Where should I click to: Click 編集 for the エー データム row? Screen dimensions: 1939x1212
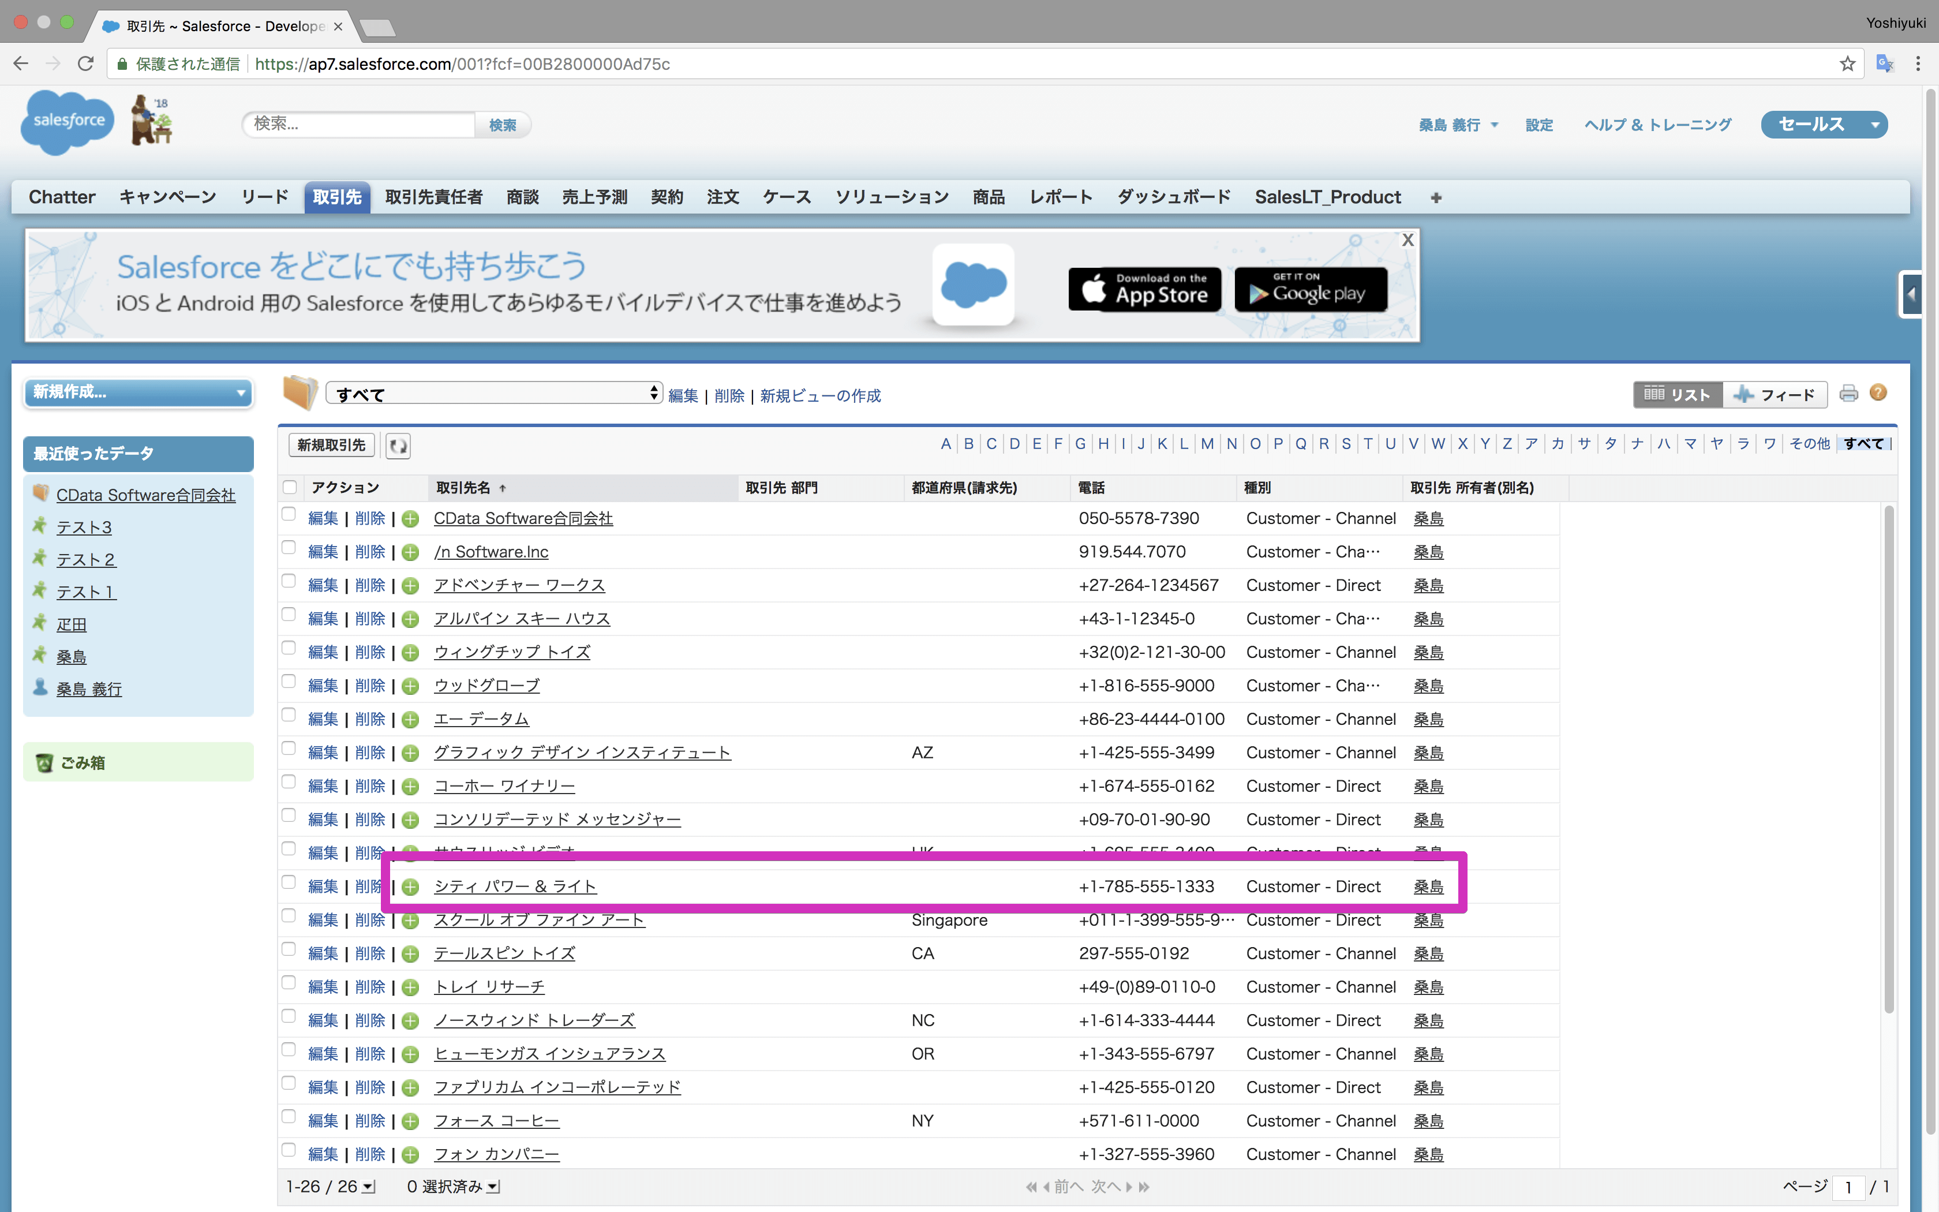coord(323,720)
